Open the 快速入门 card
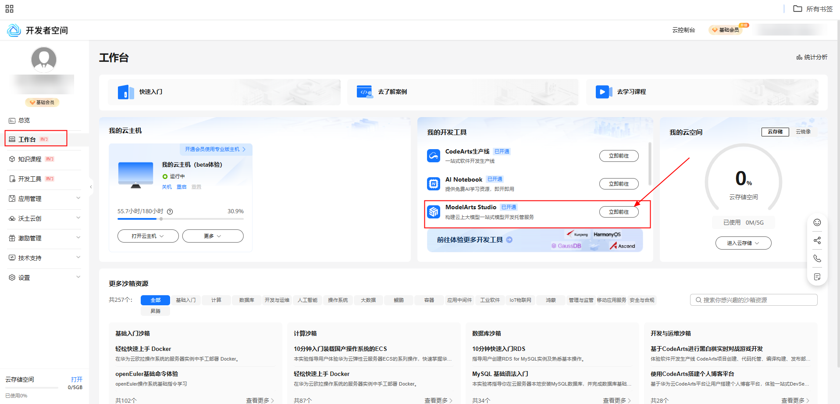The height and width of the screenshot is (404, 840). (x=224, y=92)
